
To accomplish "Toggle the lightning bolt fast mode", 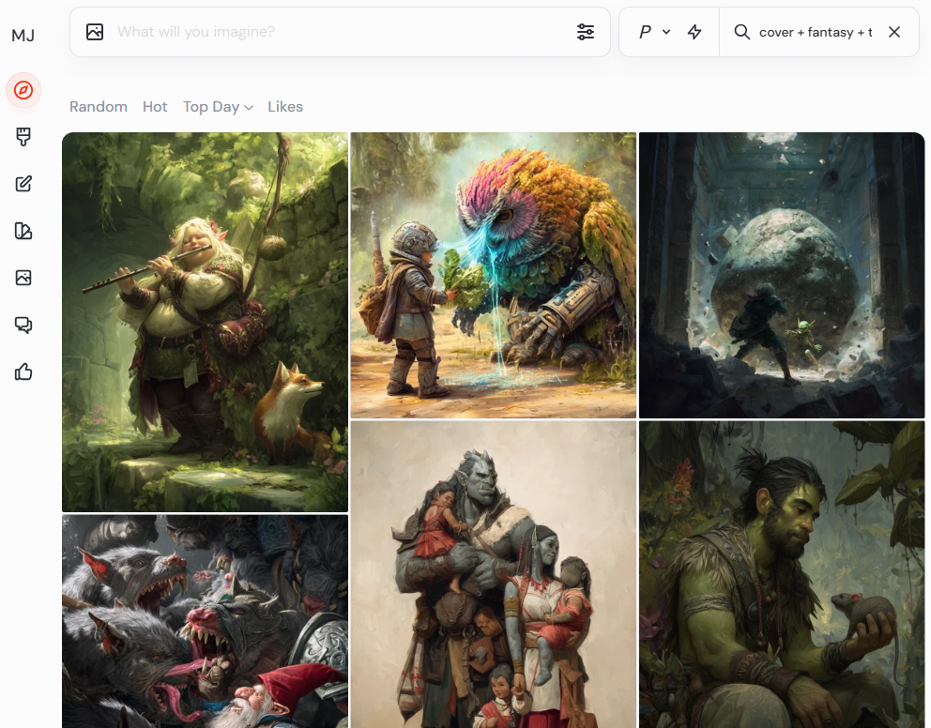I will coord(694,32).
